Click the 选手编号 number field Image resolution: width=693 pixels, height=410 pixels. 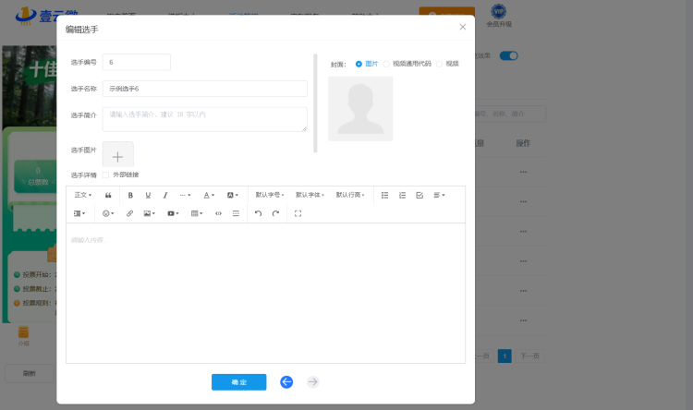pyautogui.click(x=137, y=62)
